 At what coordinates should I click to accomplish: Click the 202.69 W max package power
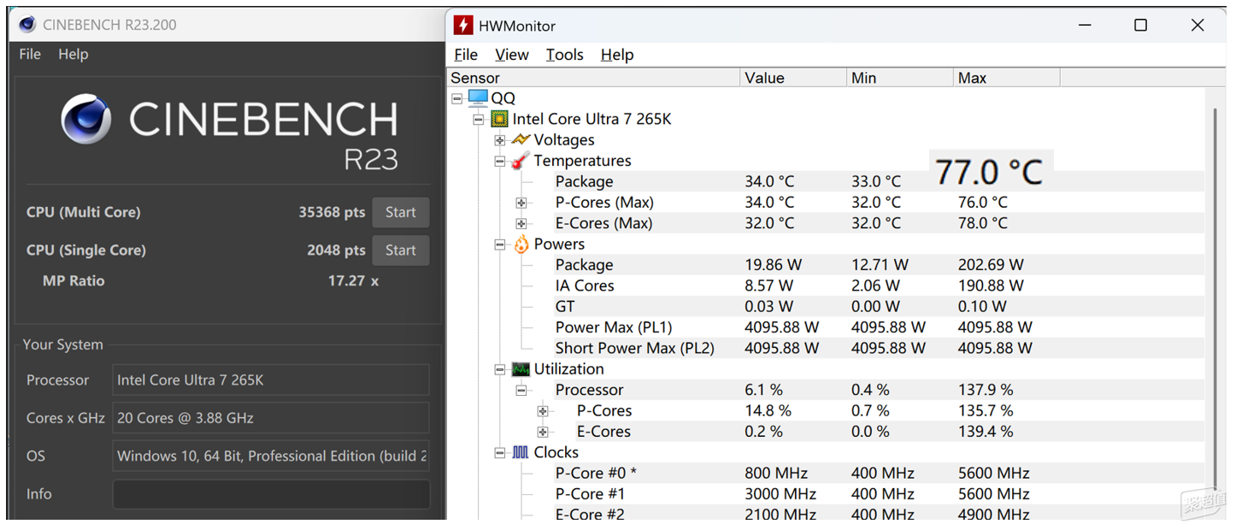click(x=991, y=265)
